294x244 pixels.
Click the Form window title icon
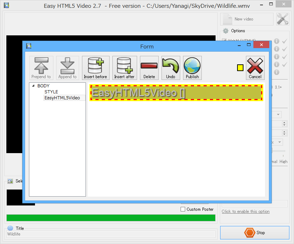coord(29,46)
